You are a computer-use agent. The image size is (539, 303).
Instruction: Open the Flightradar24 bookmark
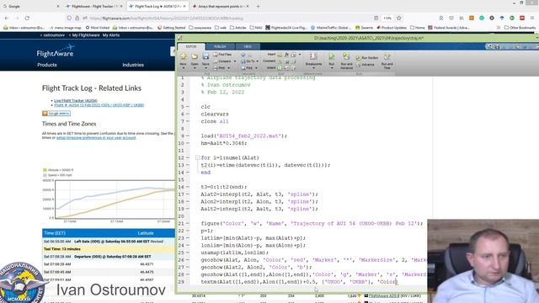tap(286, 28)
